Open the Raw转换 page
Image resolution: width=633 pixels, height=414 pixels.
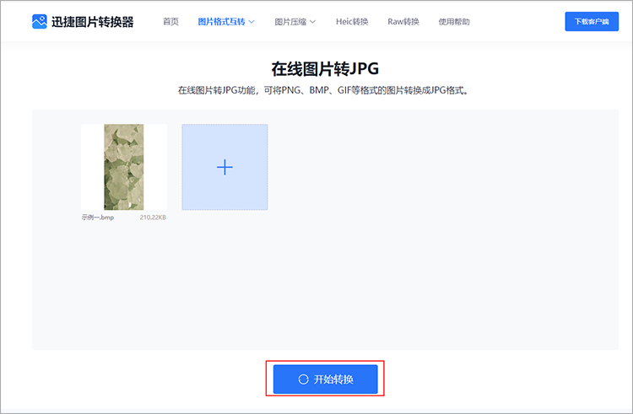point(403,22)
